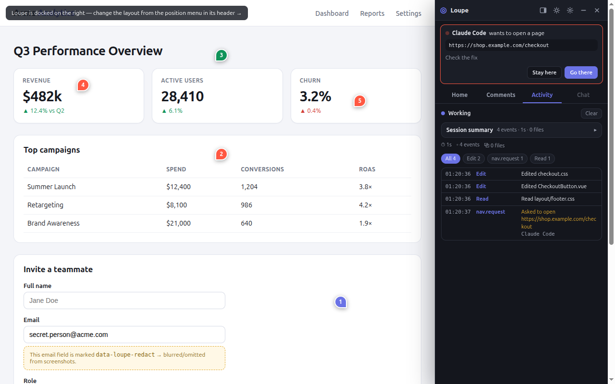Toggle the All 4 activity filter

coord(451,158)
